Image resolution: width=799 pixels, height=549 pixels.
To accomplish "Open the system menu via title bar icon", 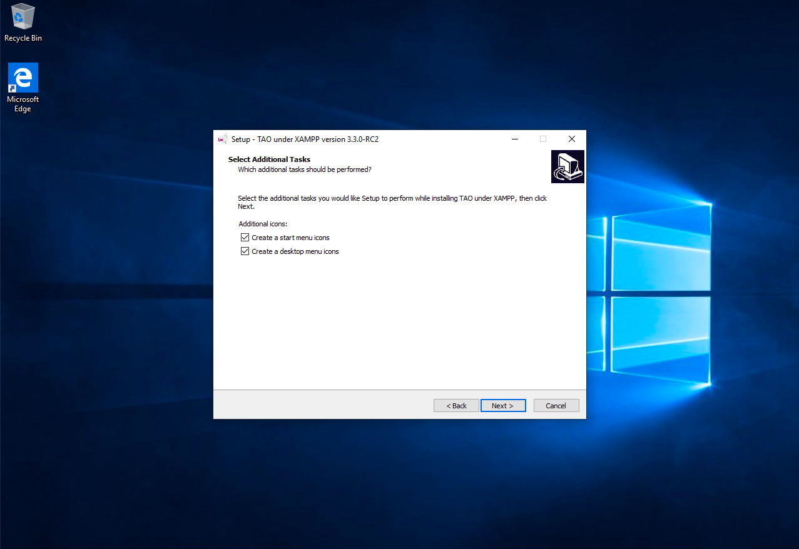I will (223, 139).
